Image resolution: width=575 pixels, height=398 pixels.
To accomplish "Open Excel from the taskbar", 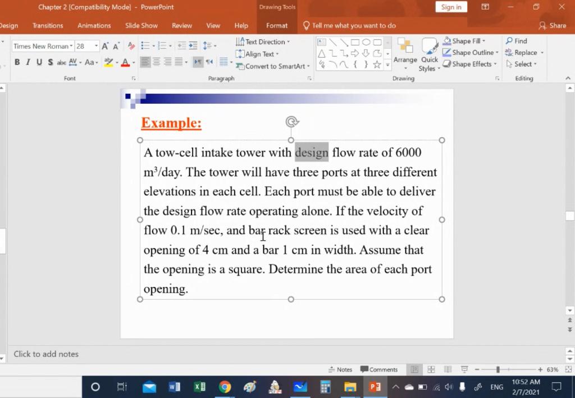I will coord(199,387).
